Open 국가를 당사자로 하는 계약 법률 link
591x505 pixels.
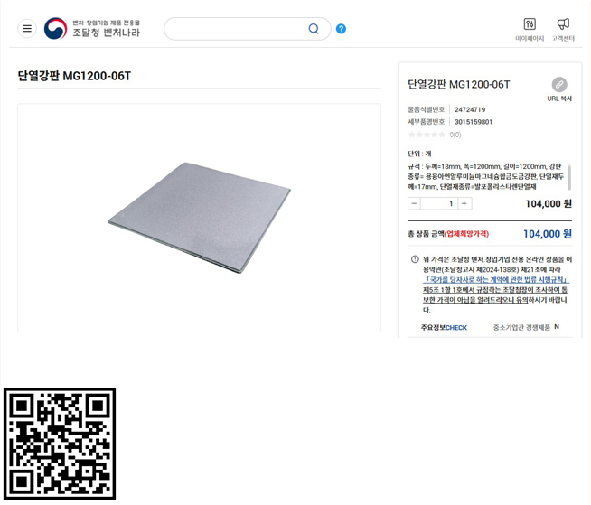coord(496,280)
